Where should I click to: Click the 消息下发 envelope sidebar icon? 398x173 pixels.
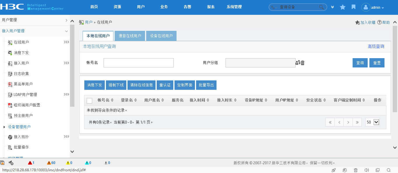click(10, 53)
